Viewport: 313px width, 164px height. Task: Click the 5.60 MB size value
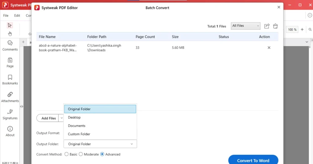[178, 48]
